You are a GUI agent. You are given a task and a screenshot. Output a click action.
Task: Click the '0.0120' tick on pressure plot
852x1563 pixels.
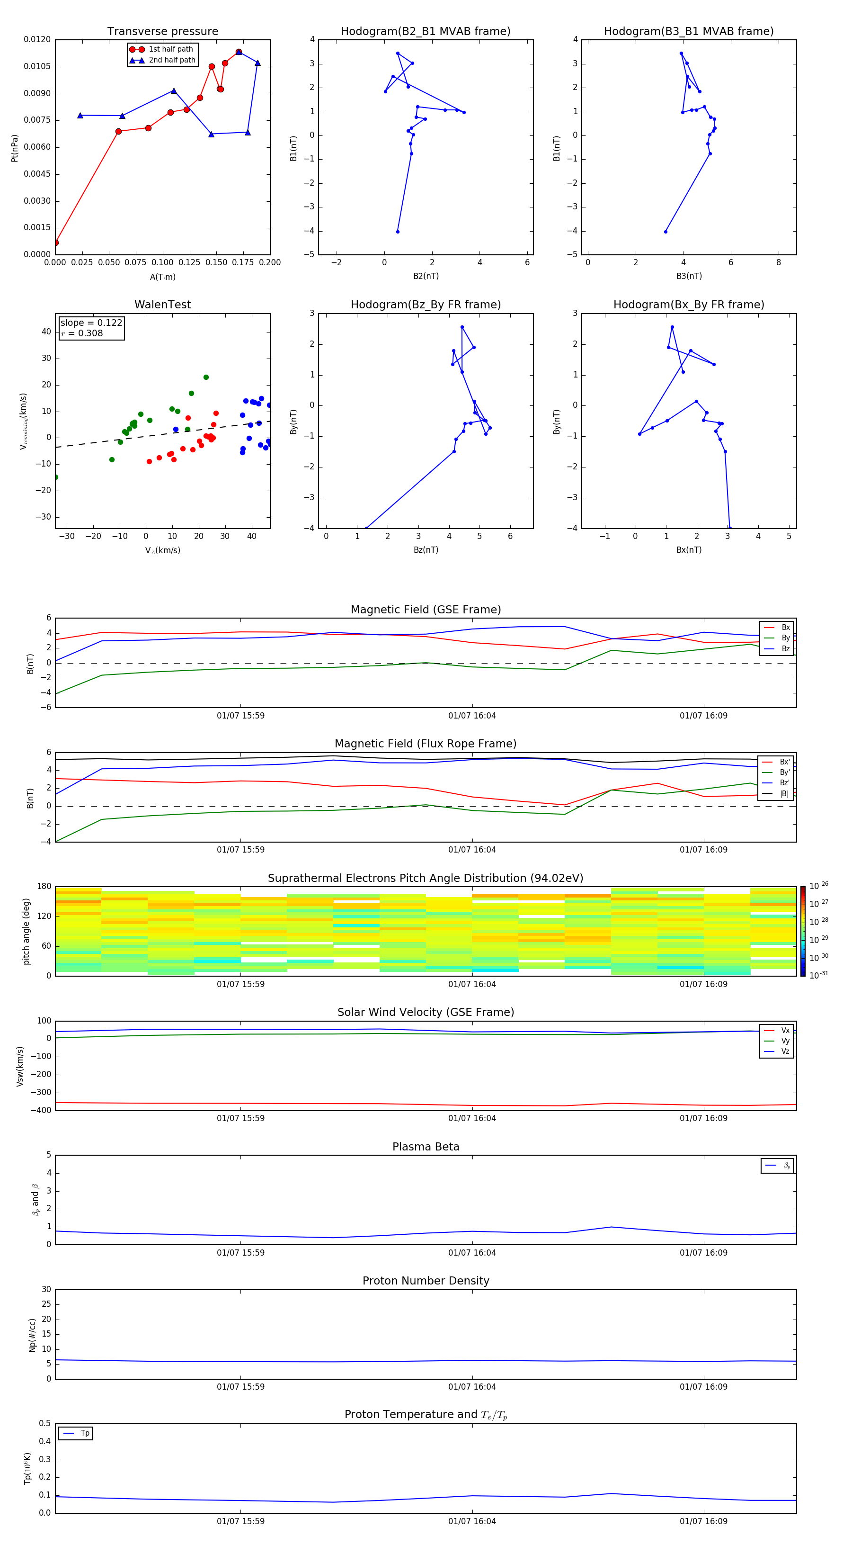[37, 39]
